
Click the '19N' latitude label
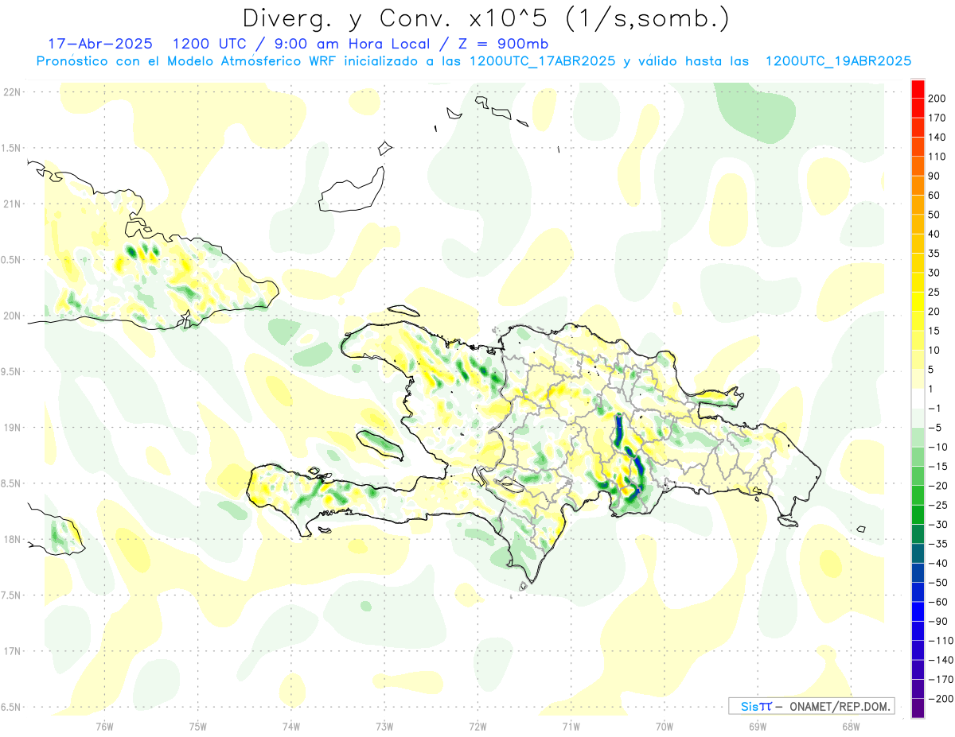pos(11,427)
